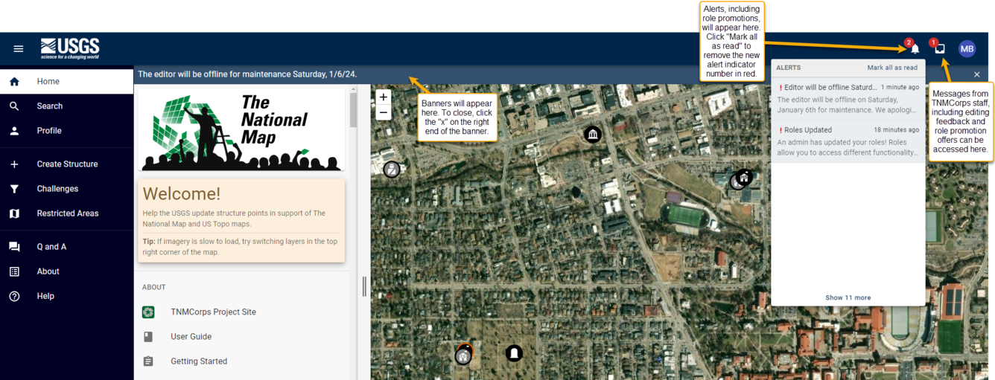This screenshot has height=380, width=995.
Task: Click the Restricted Areas map icon
Action: 14,213
